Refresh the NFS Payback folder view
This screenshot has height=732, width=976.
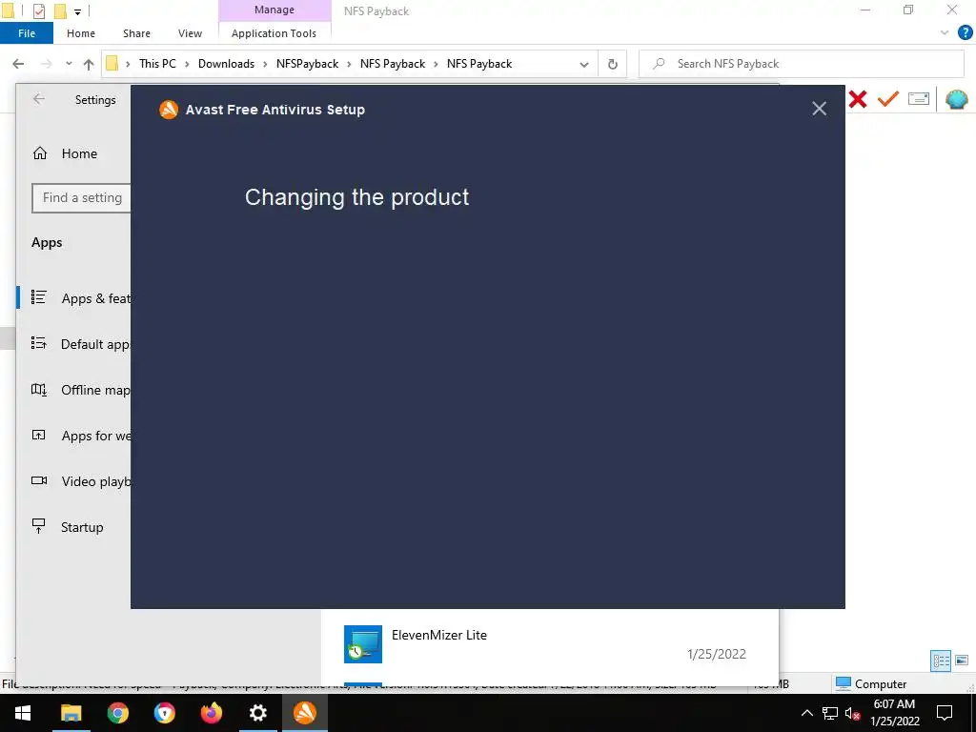pos(613,64)
